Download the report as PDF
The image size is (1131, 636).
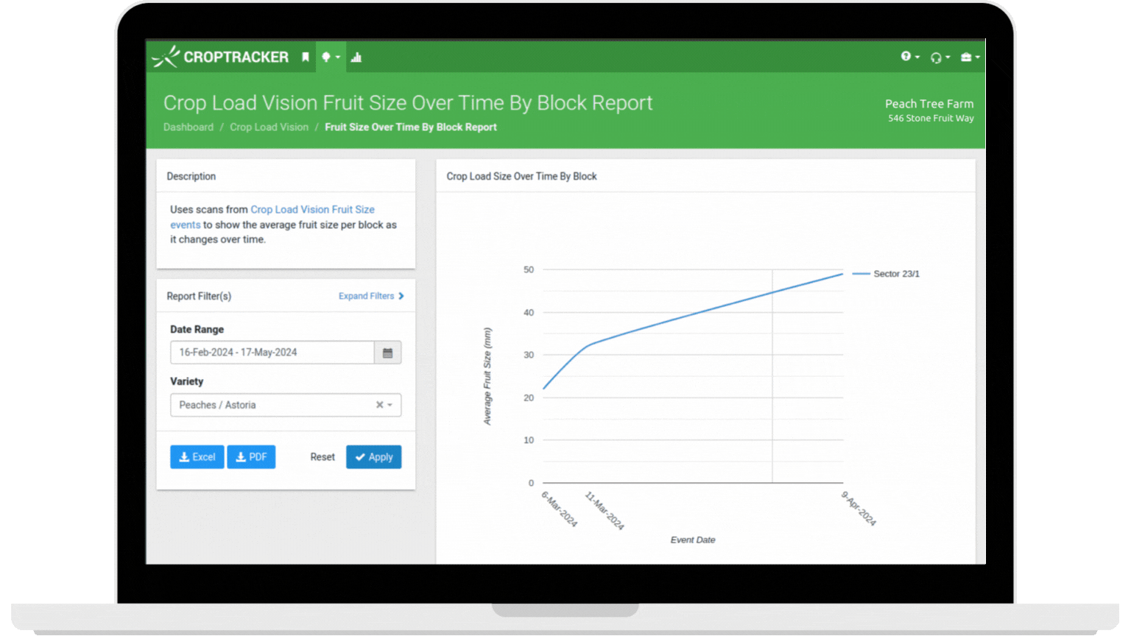251,457
